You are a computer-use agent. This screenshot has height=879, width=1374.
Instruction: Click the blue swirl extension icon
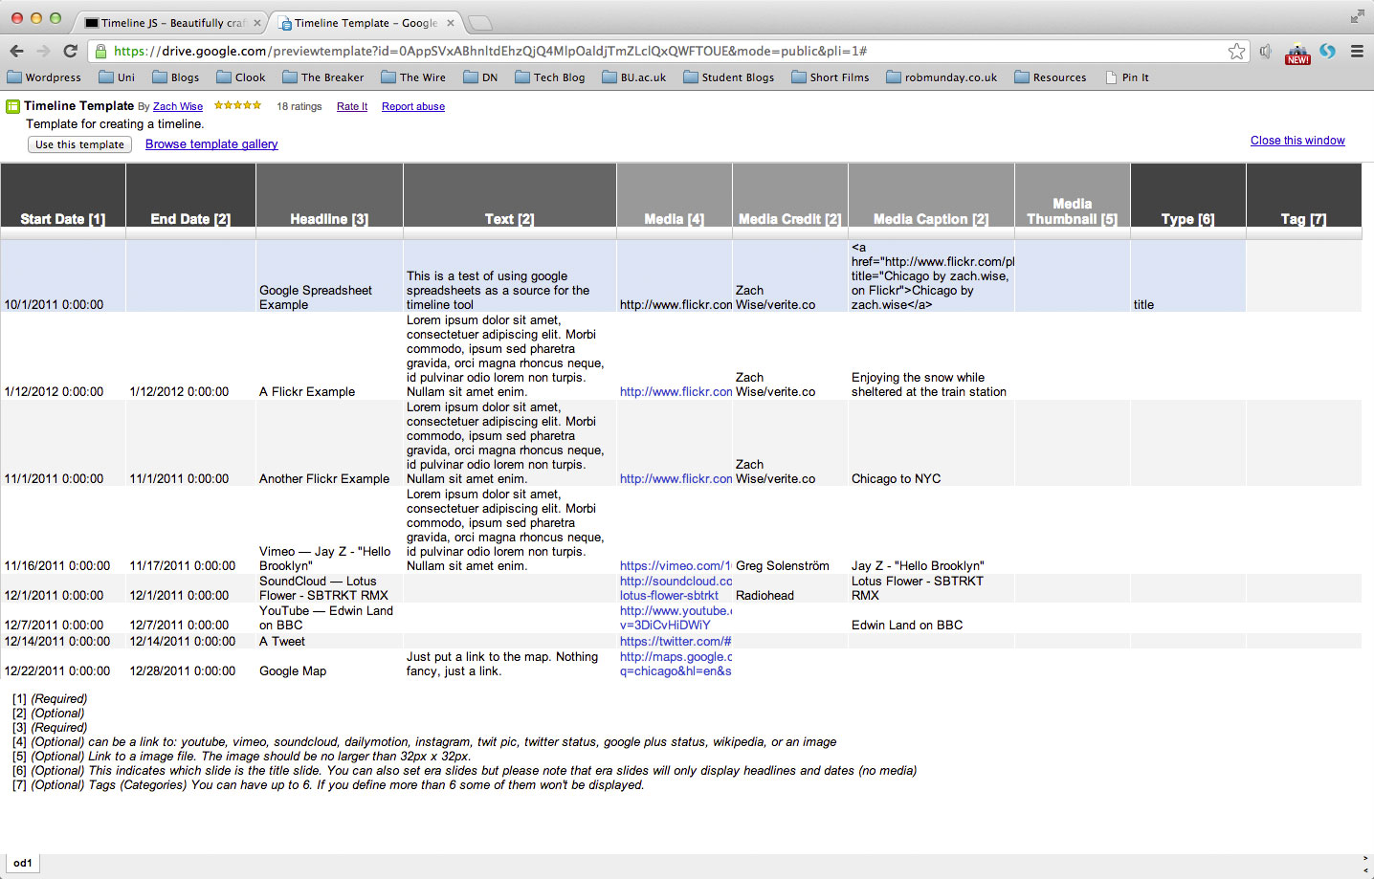coord(1327,51)
